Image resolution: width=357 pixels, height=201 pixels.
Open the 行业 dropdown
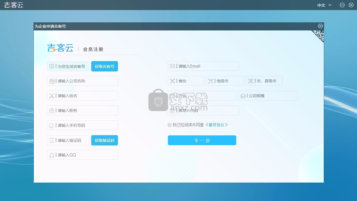tap(202, 96)
